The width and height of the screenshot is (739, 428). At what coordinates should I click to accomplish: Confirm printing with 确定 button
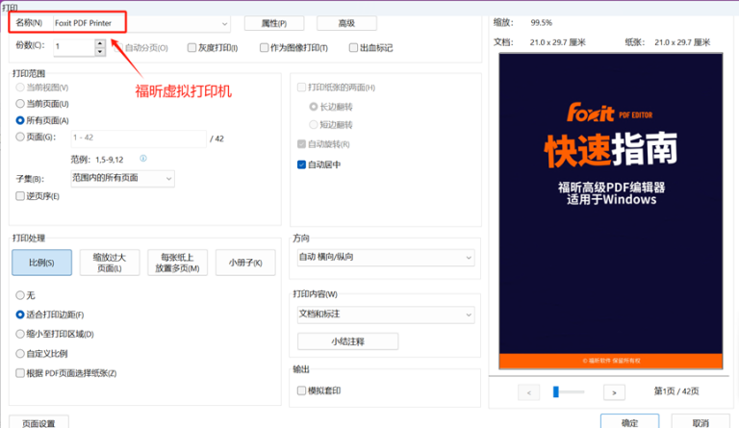click(x=629, y=422)
